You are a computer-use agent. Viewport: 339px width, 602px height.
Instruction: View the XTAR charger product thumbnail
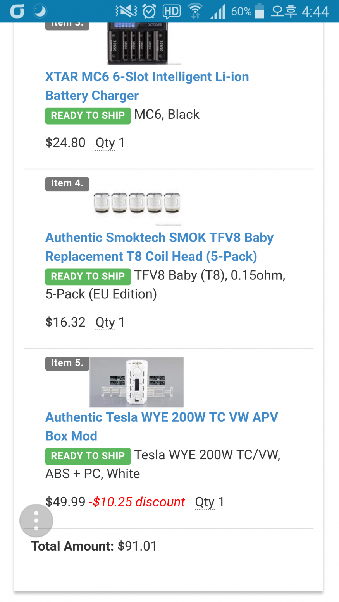pos(144,43)
